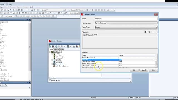Image resolution: width=178 pixels, height=100 pixels.
Task: Open the Required value dropdown arrow
Action: pyautogui.click(x=154, y=60)
